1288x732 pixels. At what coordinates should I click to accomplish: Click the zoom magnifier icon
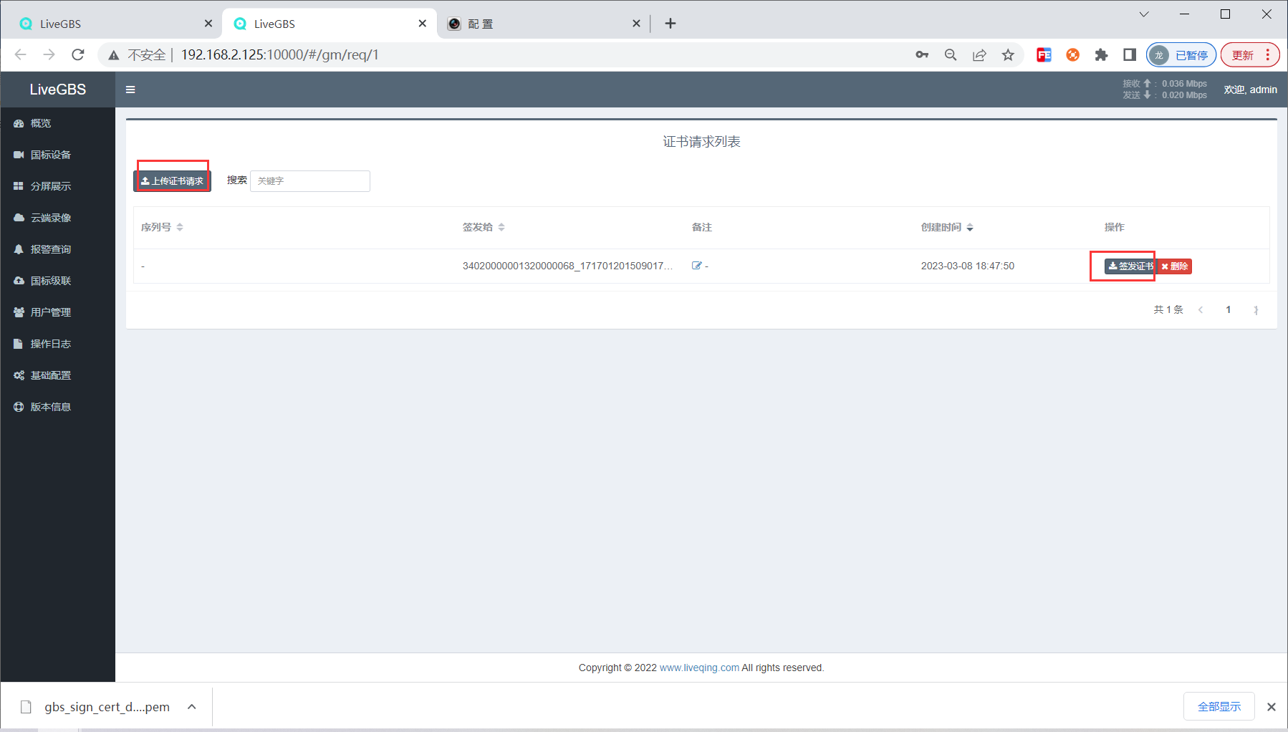pyautogui.click(x=951, y=54)
